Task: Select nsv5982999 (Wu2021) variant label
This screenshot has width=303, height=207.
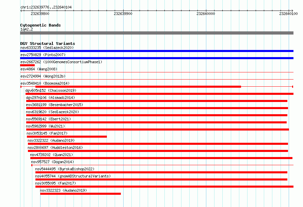Action: click(x=45, y=126)
